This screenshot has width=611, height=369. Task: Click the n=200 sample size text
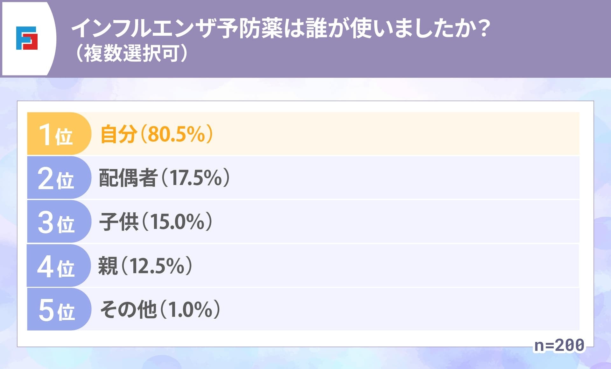coord(559,345)
